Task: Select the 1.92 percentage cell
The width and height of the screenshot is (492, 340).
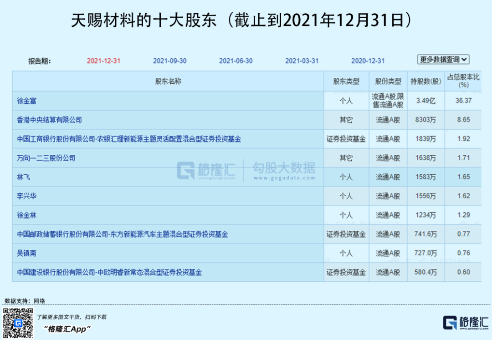Action: click(x=463, y=139)
